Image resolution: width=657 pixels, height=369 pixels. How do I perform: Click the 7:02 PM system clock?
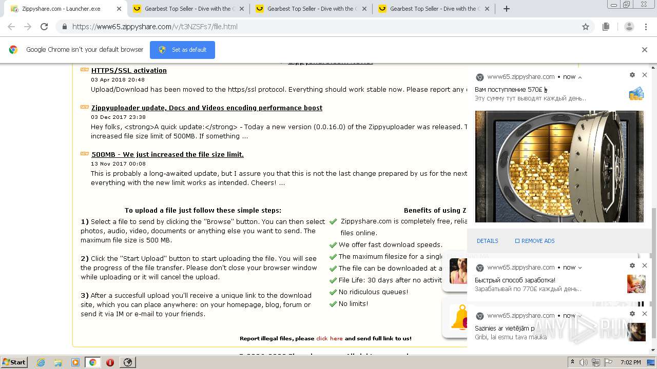click(630, 362)
